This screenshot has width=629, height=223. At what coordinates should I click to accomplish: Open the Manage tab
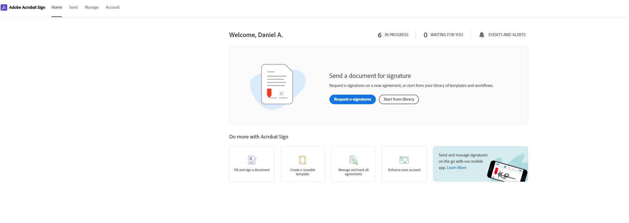[92, 7]
